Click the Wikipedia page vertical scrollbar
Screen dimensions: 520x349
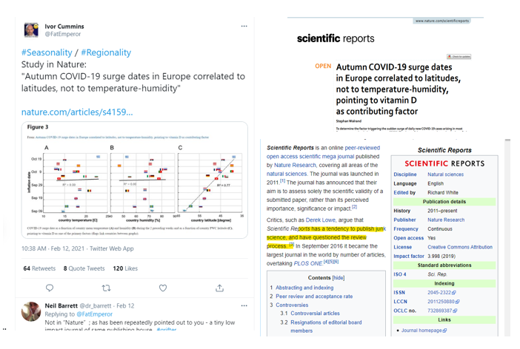tap(507, 237)
